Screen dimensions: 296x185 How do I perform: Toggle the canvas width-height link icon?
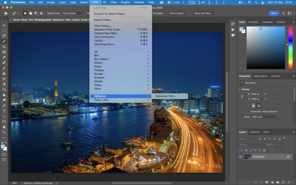[x=242, y=97]
